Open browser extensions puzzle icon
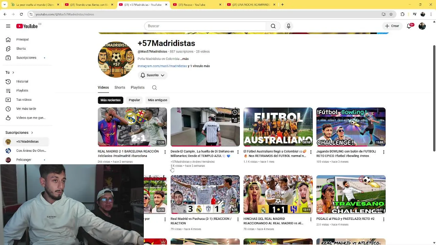Screen dimensions: 436x245 (403, 14)
